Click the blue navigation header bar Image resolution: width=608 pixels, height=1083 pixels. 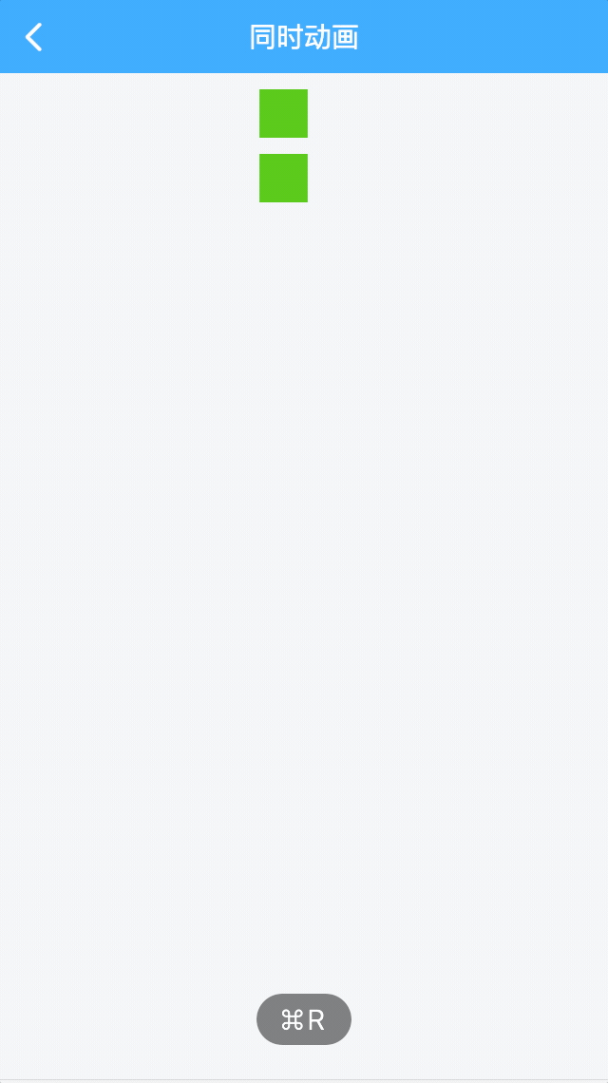304,36
